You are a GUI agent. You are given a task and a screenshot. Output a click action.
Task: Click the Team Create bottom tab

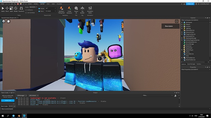point(4,106)
